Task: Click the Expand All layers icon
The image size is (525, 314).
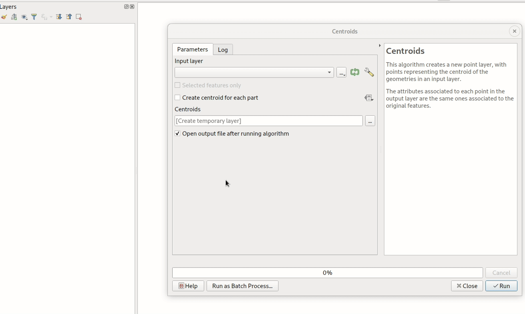Action: tap(59, 17)
